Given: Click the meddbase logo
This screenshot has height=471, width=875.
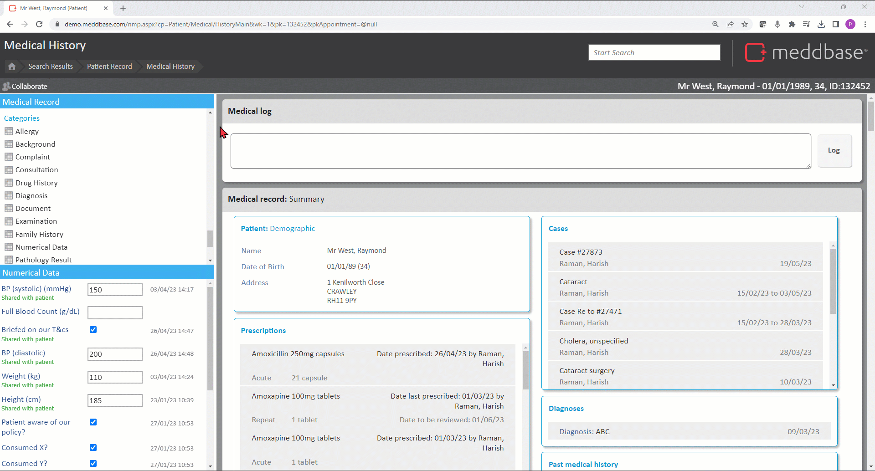Looking at the screenshot, I should pos(806,52).
